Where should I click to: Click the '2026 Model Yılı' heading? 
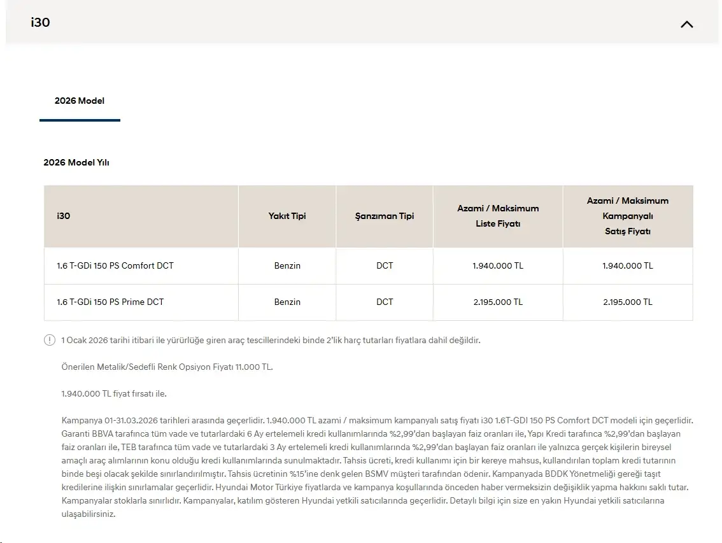pyautogui.click(x=76, y=162)
